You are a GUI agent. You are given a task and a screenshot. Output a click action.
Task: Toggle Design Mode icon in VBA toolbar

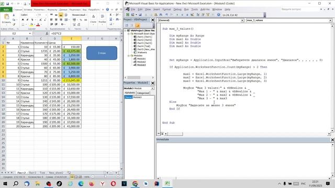coord(192,15)
